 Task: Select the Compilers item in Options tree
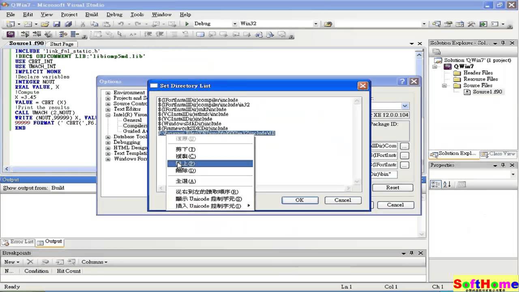point(135,126)
